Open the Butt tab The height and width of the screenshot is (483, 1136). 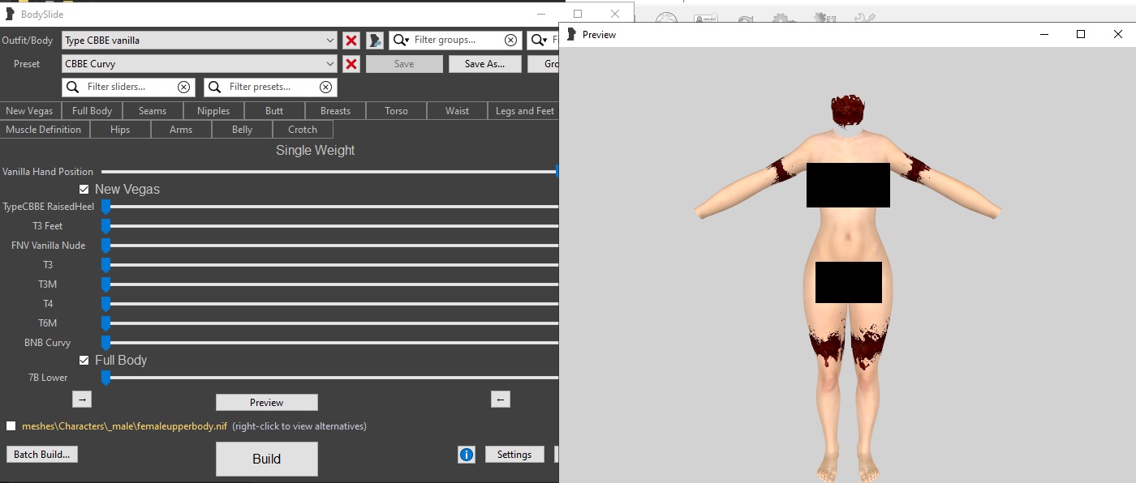274,111
